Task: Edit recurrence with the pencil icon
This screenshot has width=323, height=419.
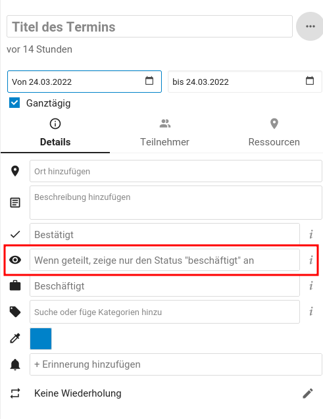Action: [308, 393]
